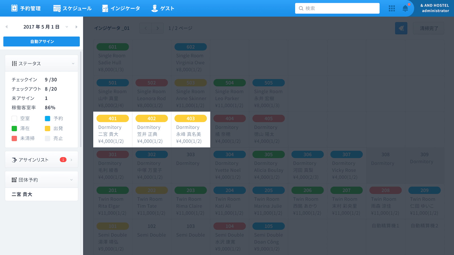Collapse the ステータス panel
454x255 pixels.
coord(73,63)
